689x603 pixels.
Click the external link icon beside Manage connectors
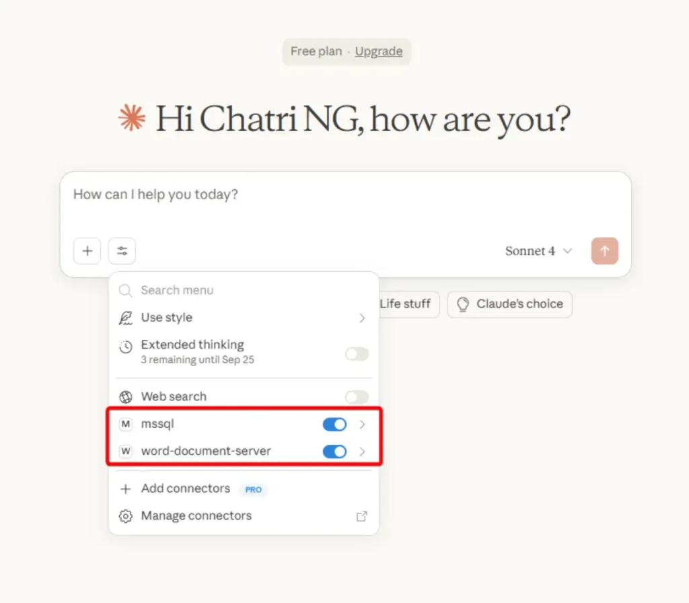362,516
